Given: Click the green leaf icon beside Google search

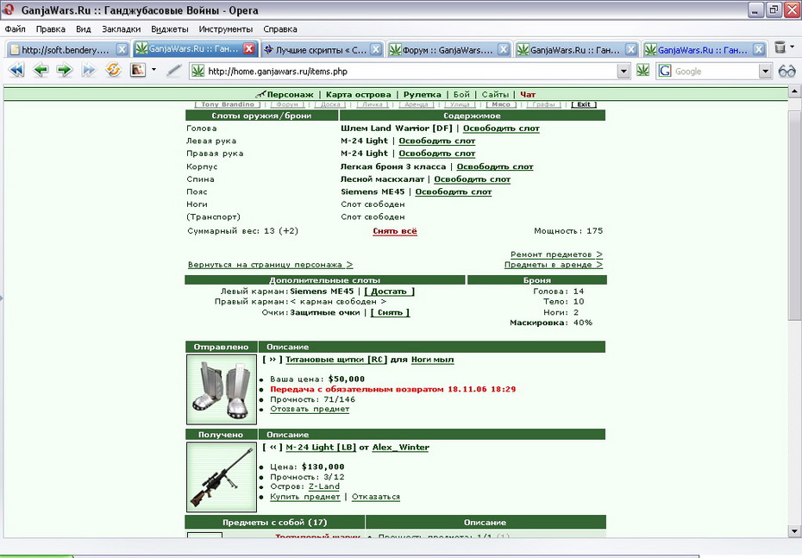Looking at the screenshot, I should pyautogui.click(x=643, y=70).
